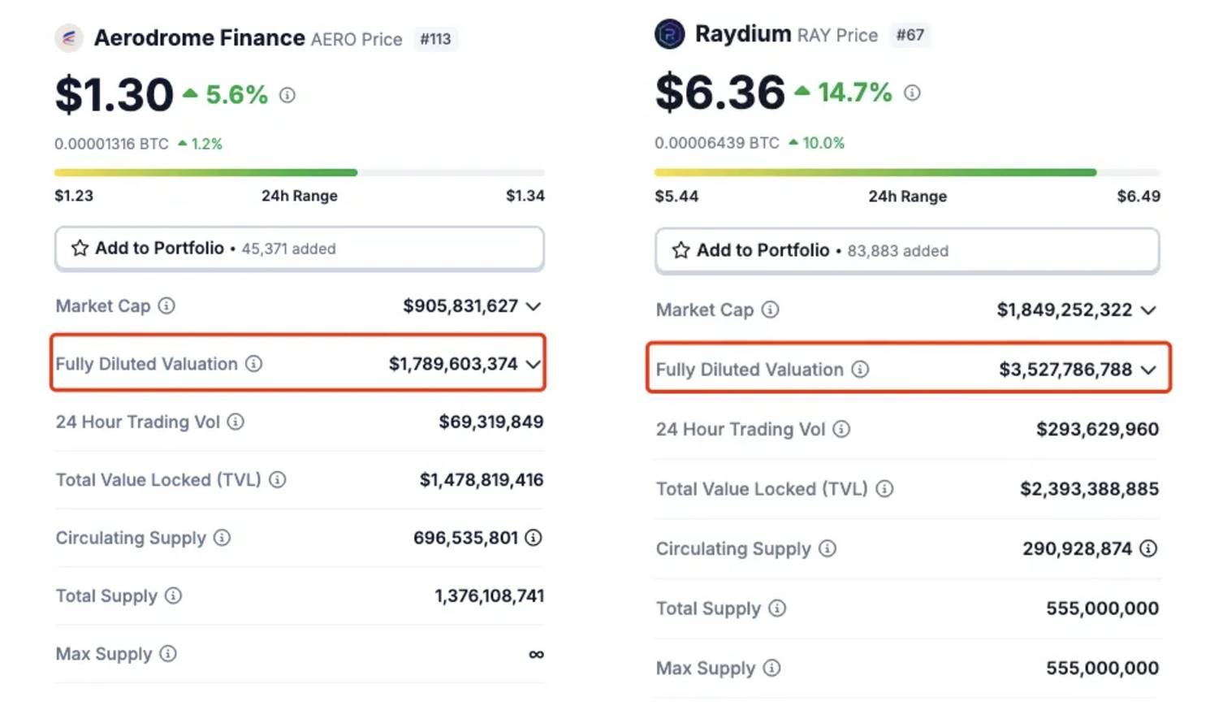
Task: Expand Raydium Market Cap chevron
Action: click(1148, 310)
